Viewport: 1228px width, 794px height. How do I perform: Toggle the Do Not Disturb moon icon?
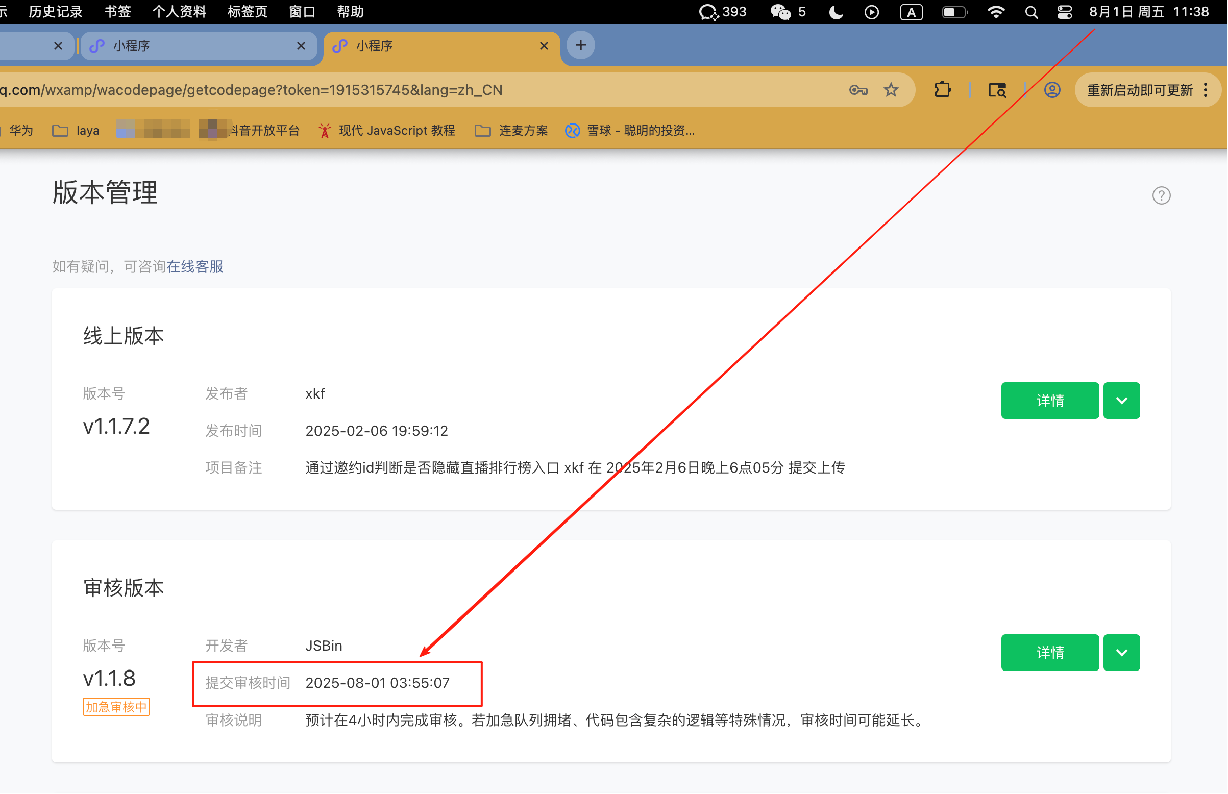836,12
